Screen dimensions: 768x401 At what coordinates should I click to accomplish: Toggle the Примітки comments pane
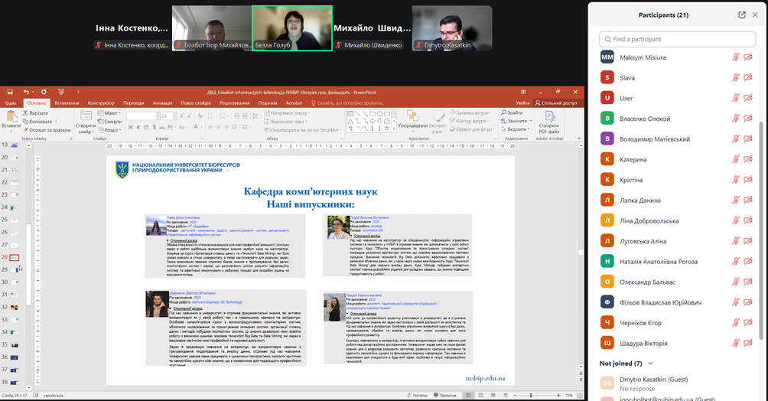446,396
